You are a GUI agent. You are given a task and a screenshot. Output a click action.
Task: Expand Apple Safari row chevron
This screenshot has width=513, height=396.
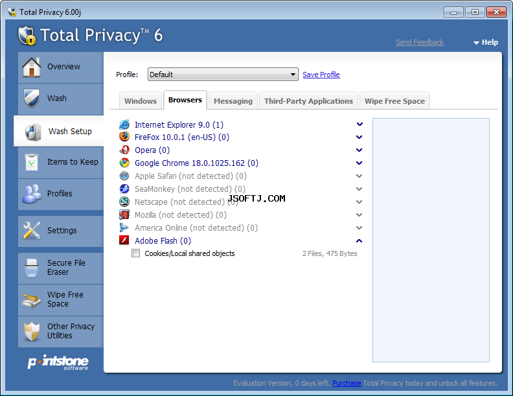[359, 176]
